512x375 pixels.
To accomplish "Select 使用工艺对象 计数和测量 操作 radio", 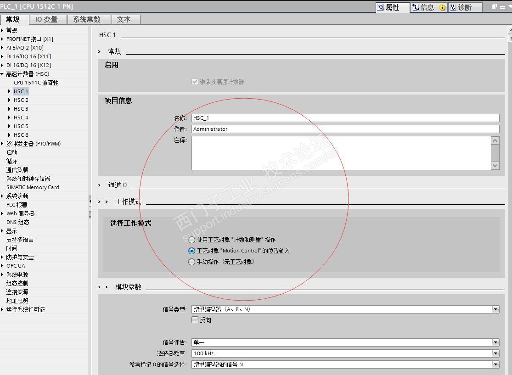I will tap(191, 240).
